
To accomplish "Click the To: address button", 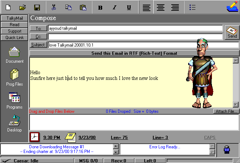I will pyautogui.click(x=39, y=28).
